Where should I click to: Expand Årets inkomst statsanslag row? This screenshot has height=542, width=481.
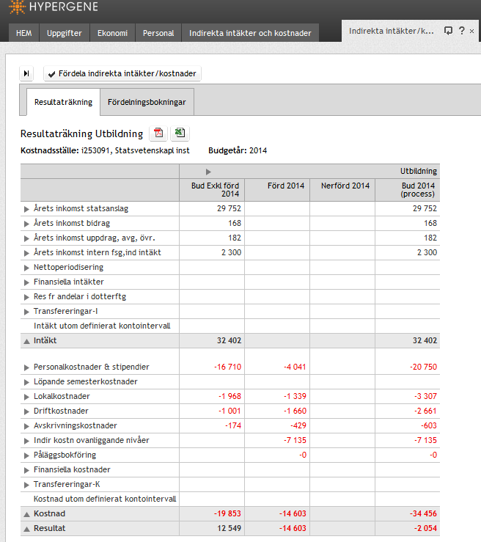(x=26, y=209)
